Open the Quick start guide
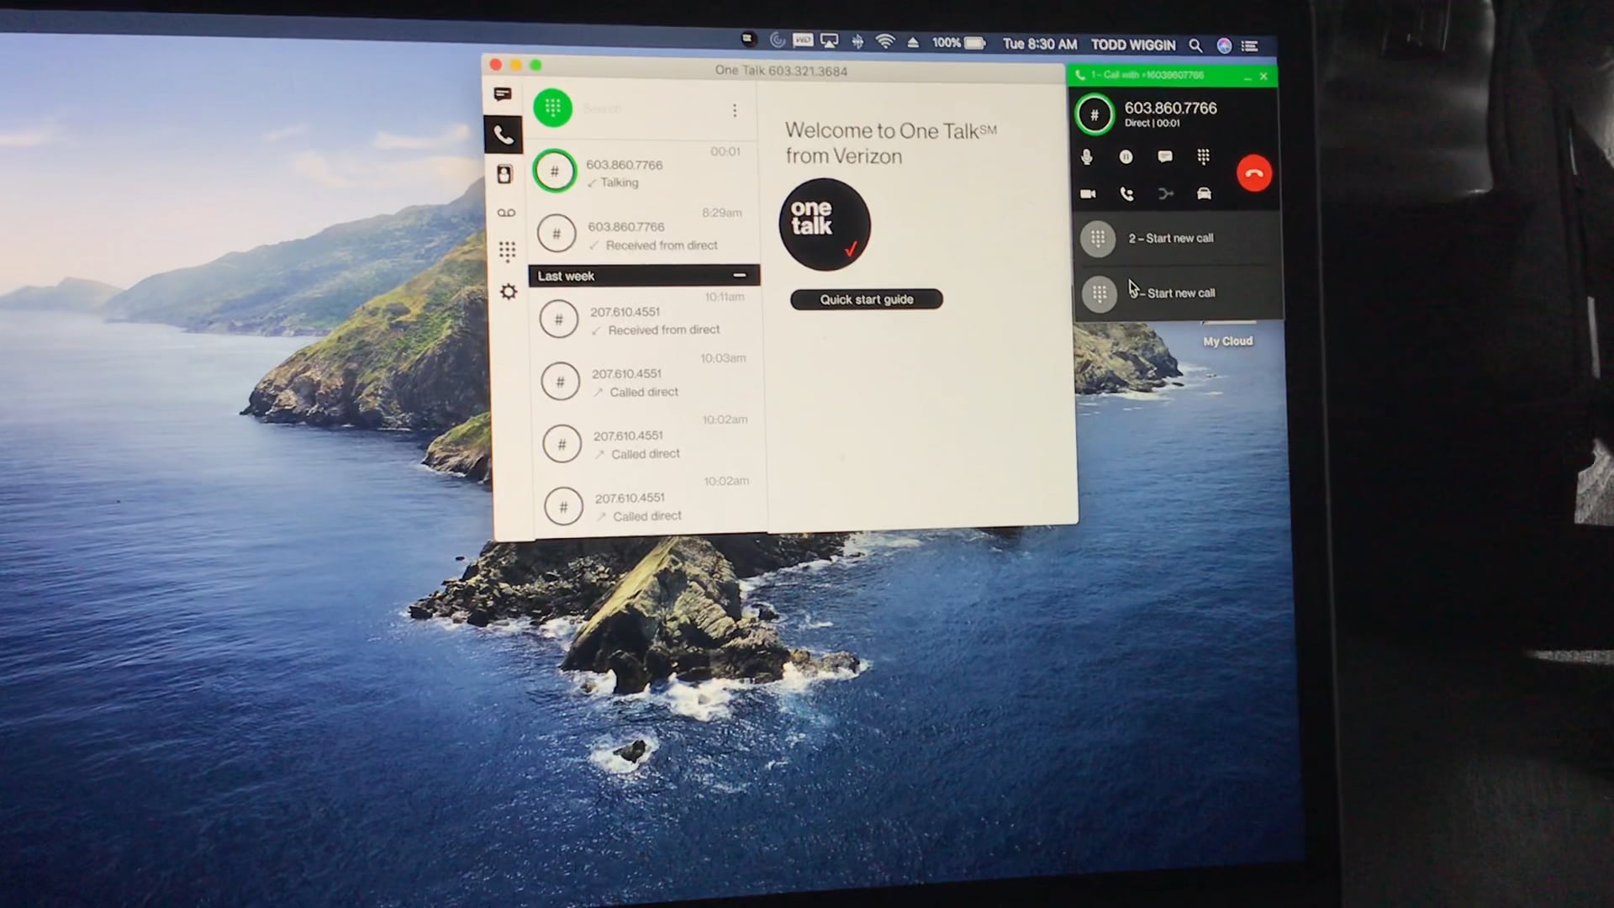This screenshot has width=1614, height=908. coord(866,299)
